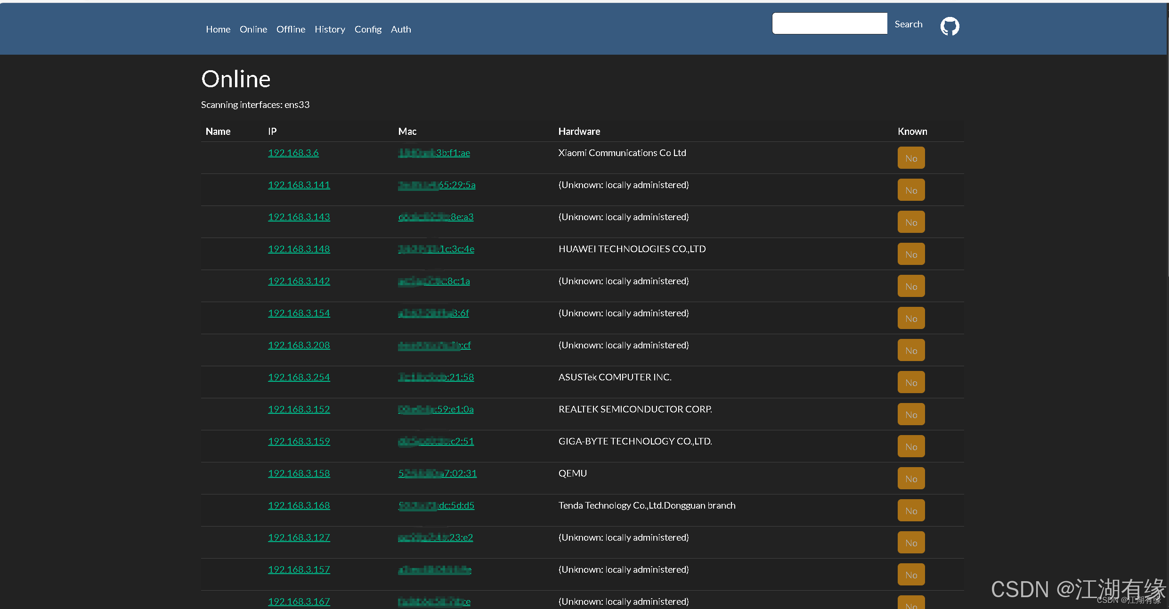Open the MAC link ending 1c:3c:4e
The width and height of the screenshot is (1169, 609).
tap(436, 249)
